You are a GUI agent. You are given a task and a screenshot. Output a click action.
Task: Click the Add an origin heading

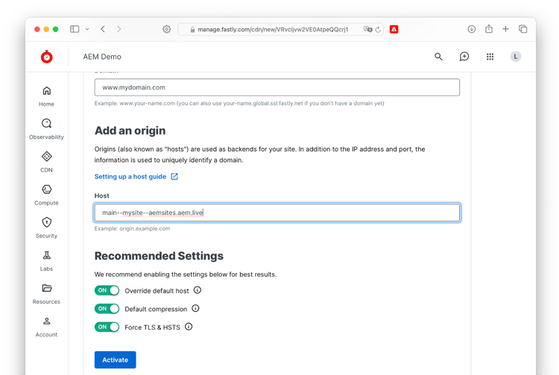[130, 130]
